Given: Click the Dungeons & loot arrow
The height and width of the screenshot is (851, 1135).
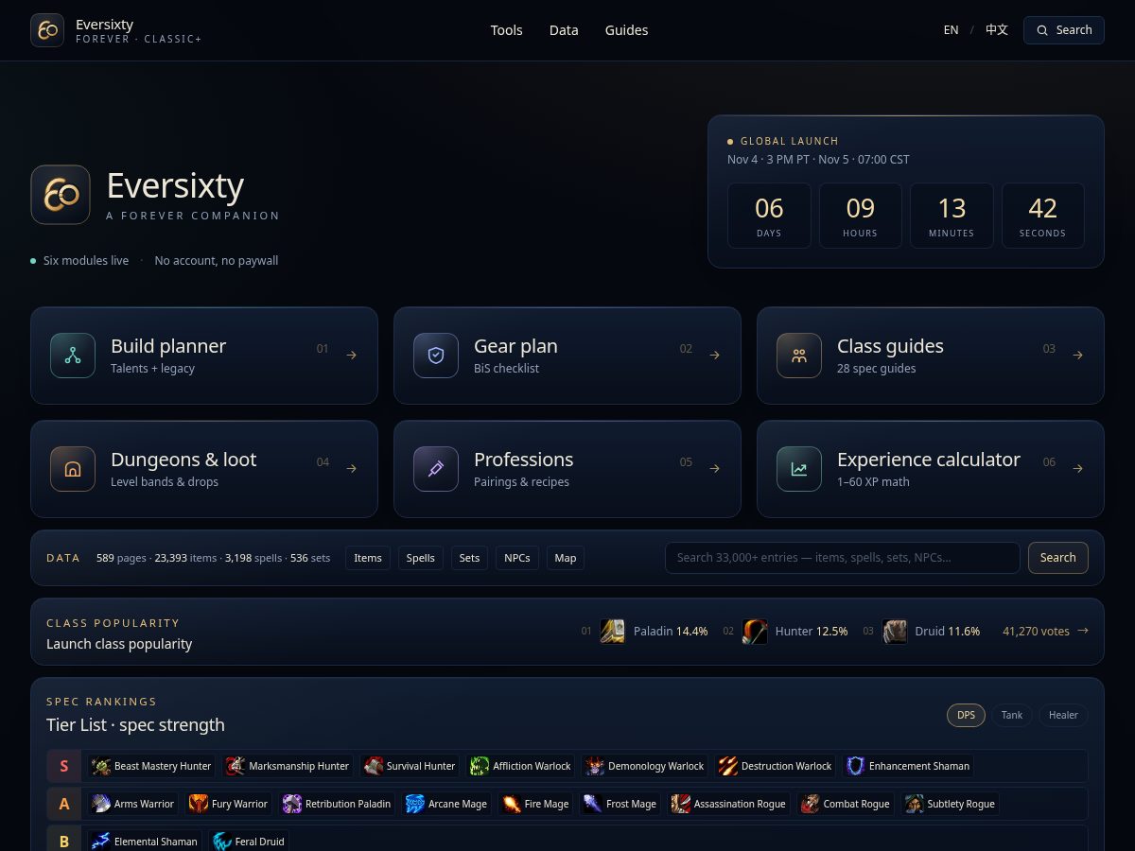Looking at the screenshot, I should coord(351,469).
